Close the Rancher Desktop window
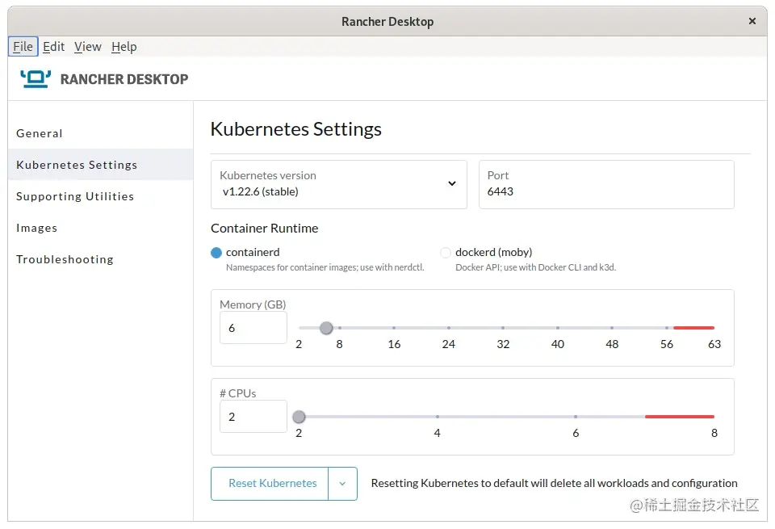The height and width of the screenshot is (529, 775). pyautogui.click(x=752, y=21)
